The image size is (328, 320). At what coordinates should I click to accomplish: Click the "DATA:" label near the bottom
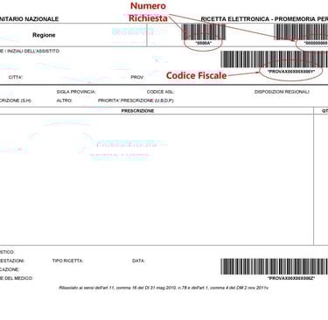pyautogui.click(x=138, y=261)
